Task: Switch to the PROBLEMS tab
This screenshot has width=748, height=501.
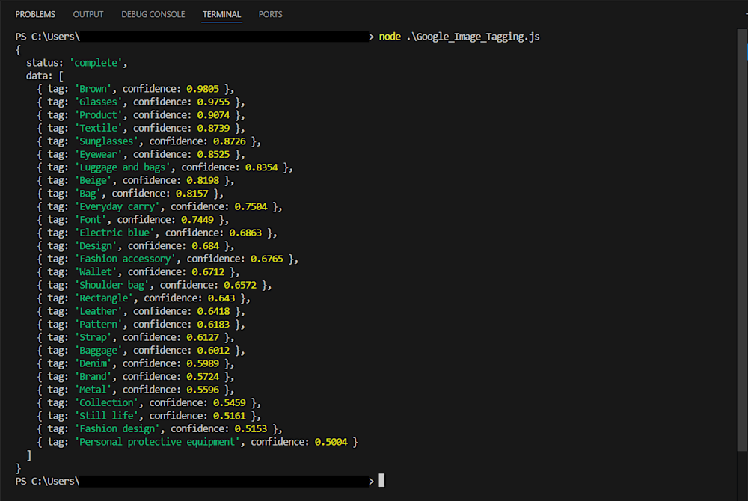Action: pos(35,14)
